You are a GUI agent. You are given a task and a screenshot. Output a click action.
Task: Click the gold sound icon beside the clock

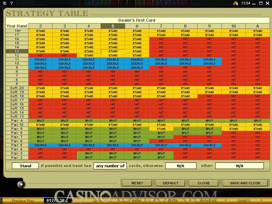pyautogui.click(x=236, y=3)
